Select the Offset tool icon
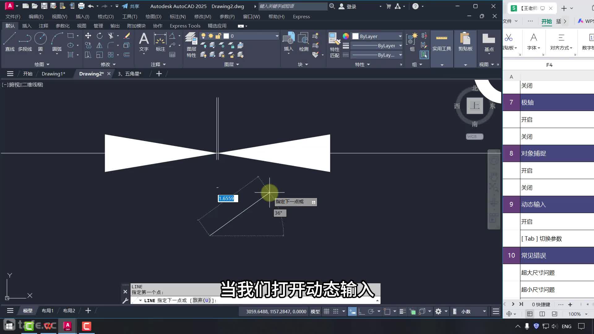 point(127,55)
